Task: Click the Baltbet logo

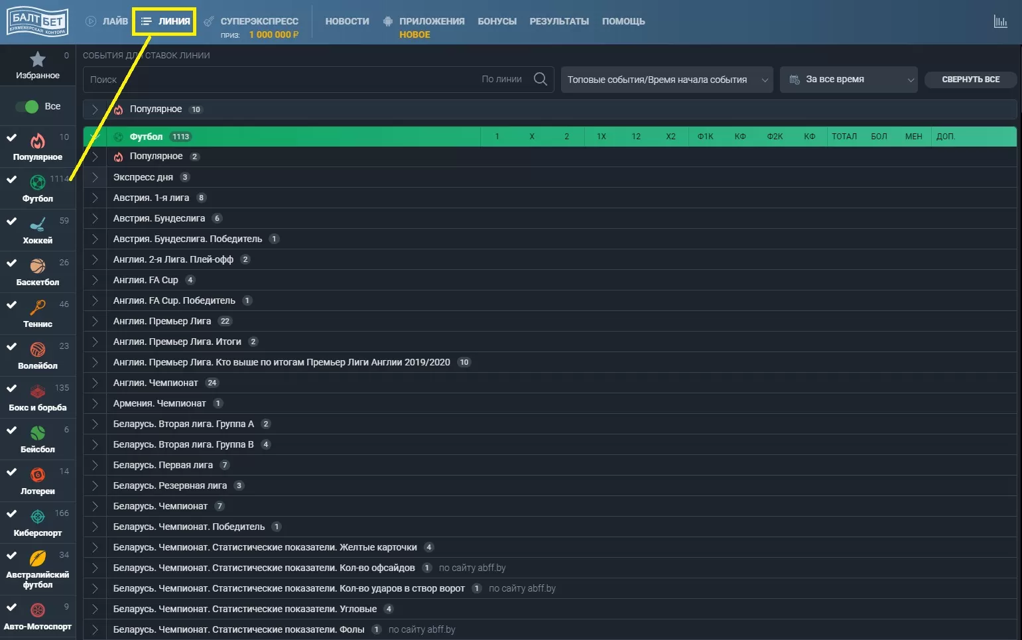Action: [x=38, y=21]
